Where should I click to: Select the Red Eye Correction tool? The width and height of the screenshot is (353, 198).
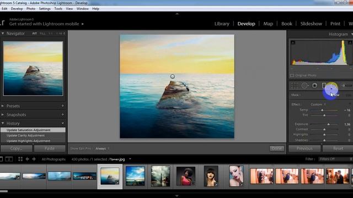pyautogui.click(x=314, y=86)
